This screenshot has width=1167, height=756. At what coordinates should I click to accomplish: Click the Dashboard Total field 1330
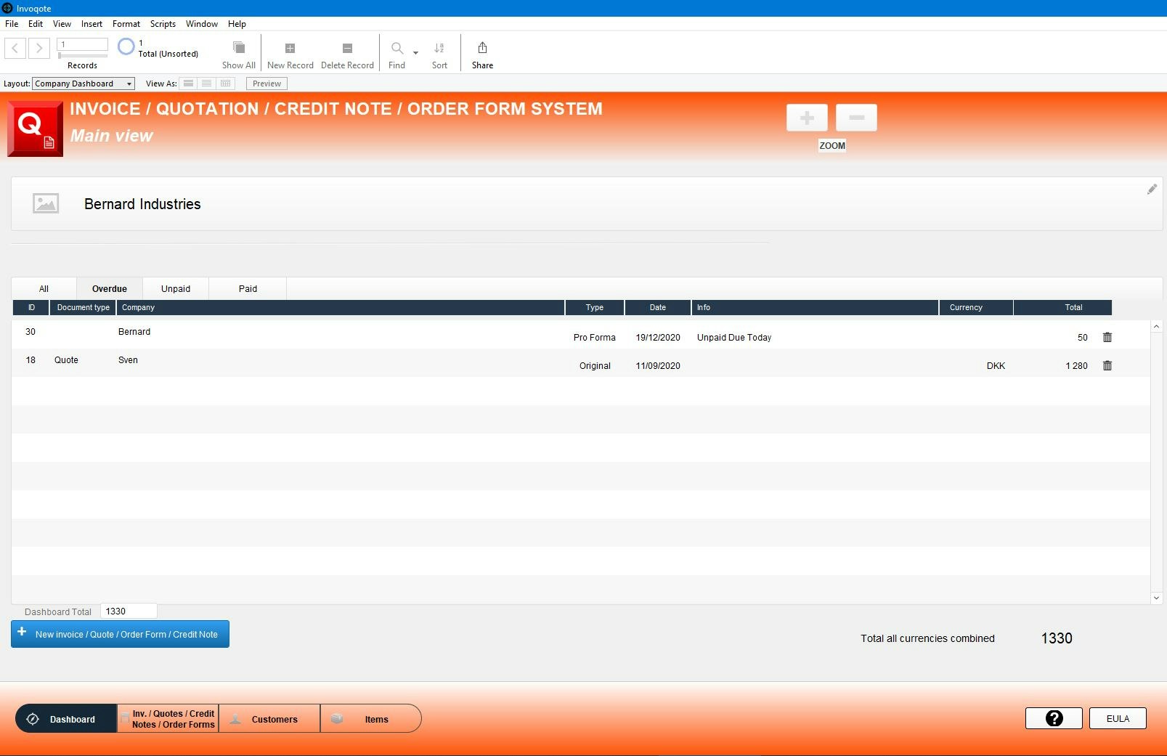point(129,611)
